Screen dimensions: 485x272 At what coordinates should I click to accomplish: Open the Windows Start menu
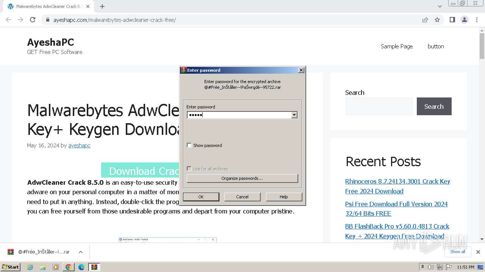[x=11, y=267]
